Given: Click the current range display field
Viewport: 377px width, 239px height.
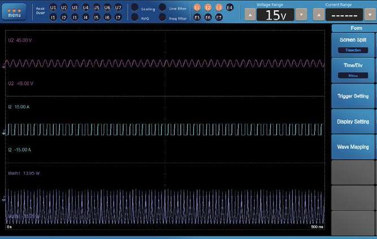Looking at the screenshot, I should coord(344,15).
